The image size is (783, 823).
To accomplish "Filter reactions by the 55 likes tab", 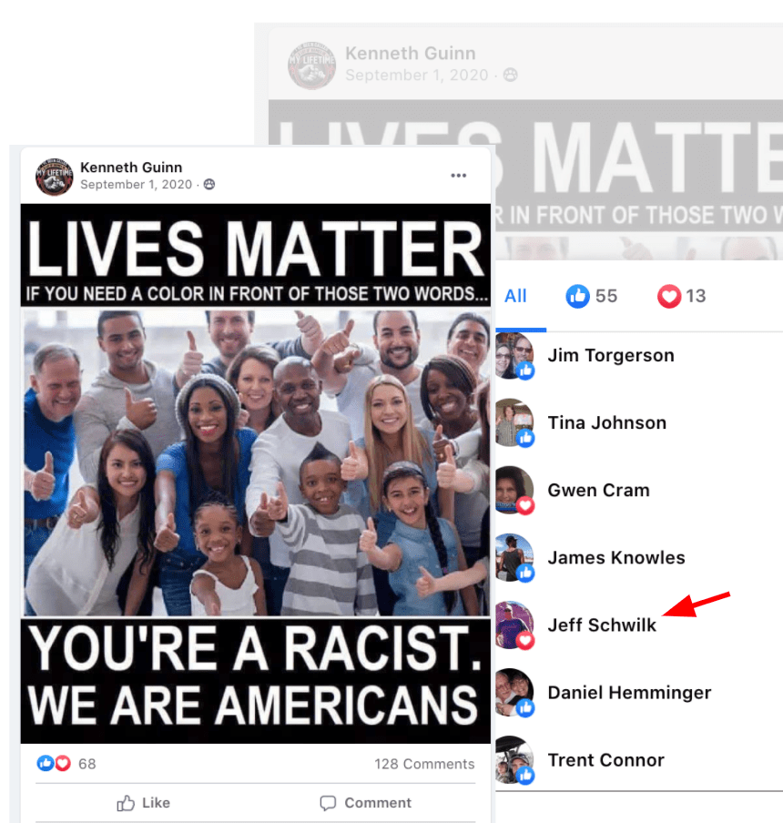I will [592, 296].
